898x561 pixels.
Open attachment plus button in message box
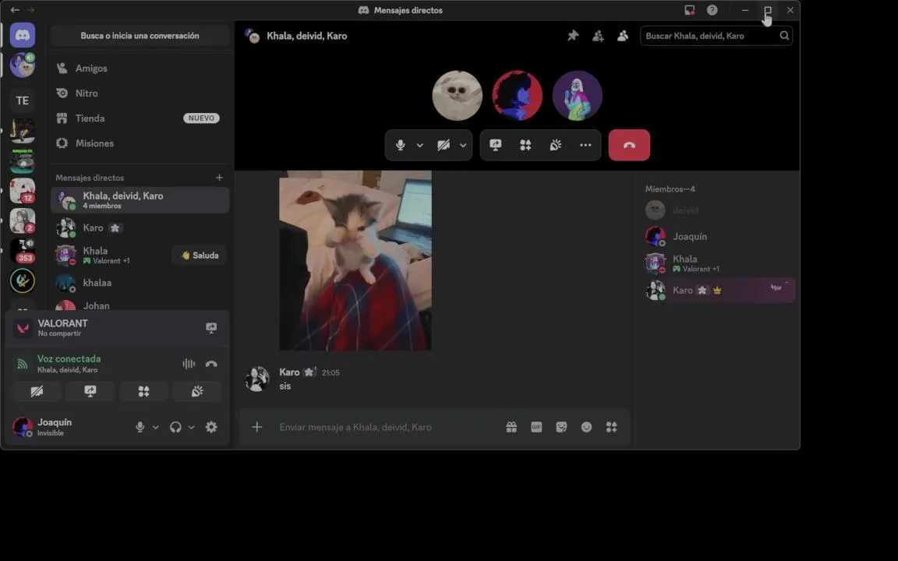click(x=256, y=427)
